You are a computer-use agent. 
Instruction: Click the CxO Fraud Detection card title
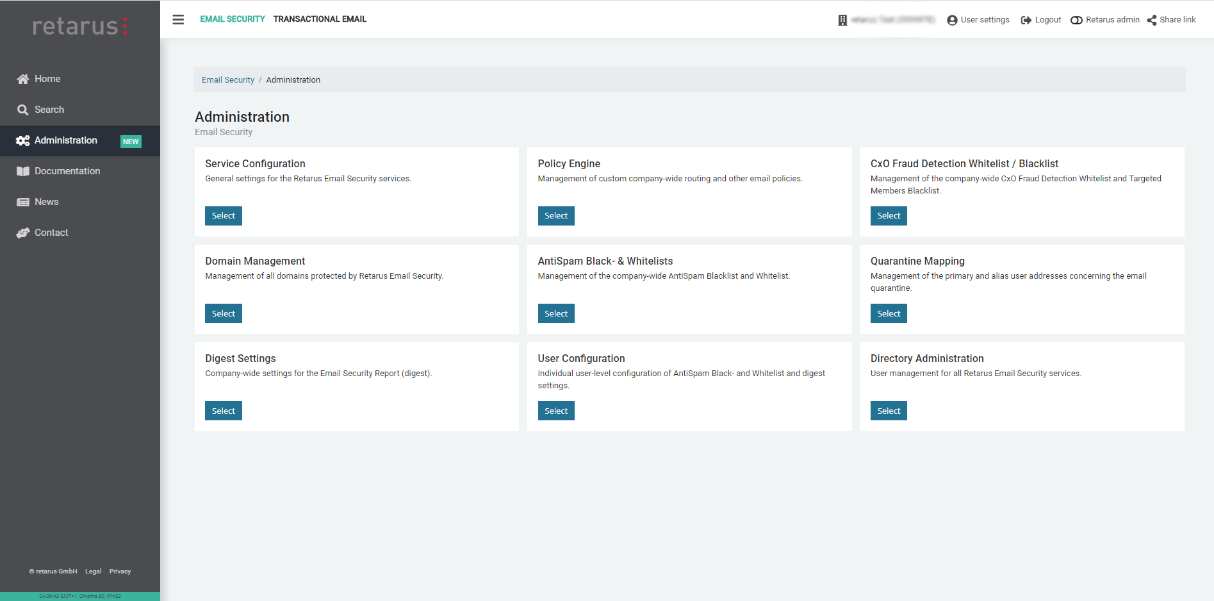pyautogui.click(x=964, y=164)
